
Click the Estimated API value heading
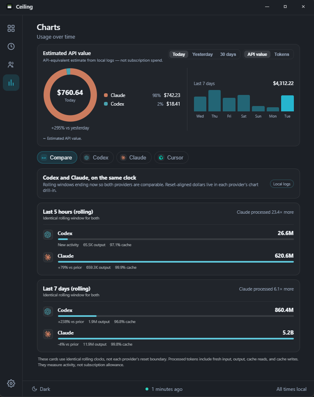click(67, 53)
